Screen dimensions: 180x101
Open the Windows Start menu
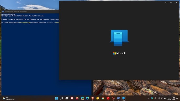click(x=56, y=98)
